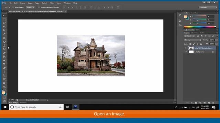Toggle lock all padlock icon
The image size is (220, 123).
(x=201, y=44)
